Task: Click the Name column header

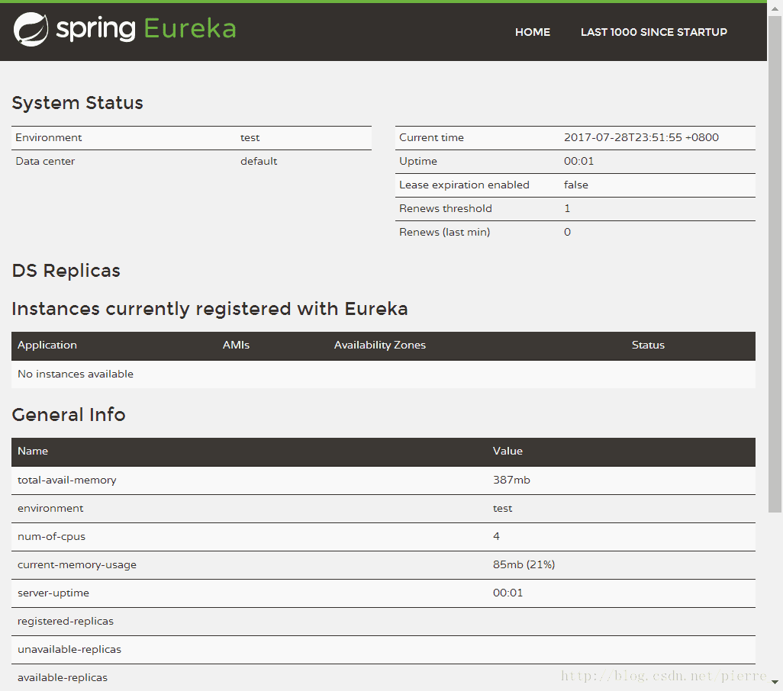Action: pos(33,451)
